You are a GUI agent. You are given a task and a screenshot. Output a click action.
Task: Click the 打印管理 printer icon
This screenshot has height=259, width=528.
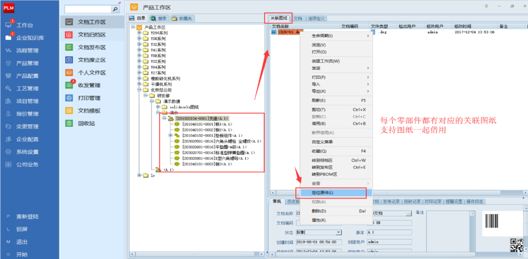click(x=69, y=98)
